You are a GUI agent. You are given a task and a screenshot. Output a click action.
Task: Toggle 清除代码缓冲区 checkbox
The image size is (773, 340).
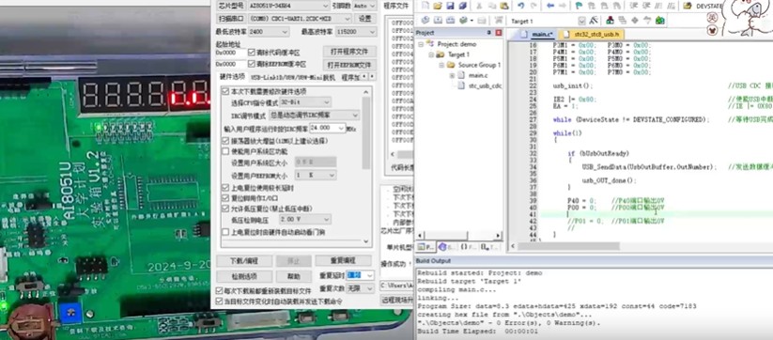[252, 53]
